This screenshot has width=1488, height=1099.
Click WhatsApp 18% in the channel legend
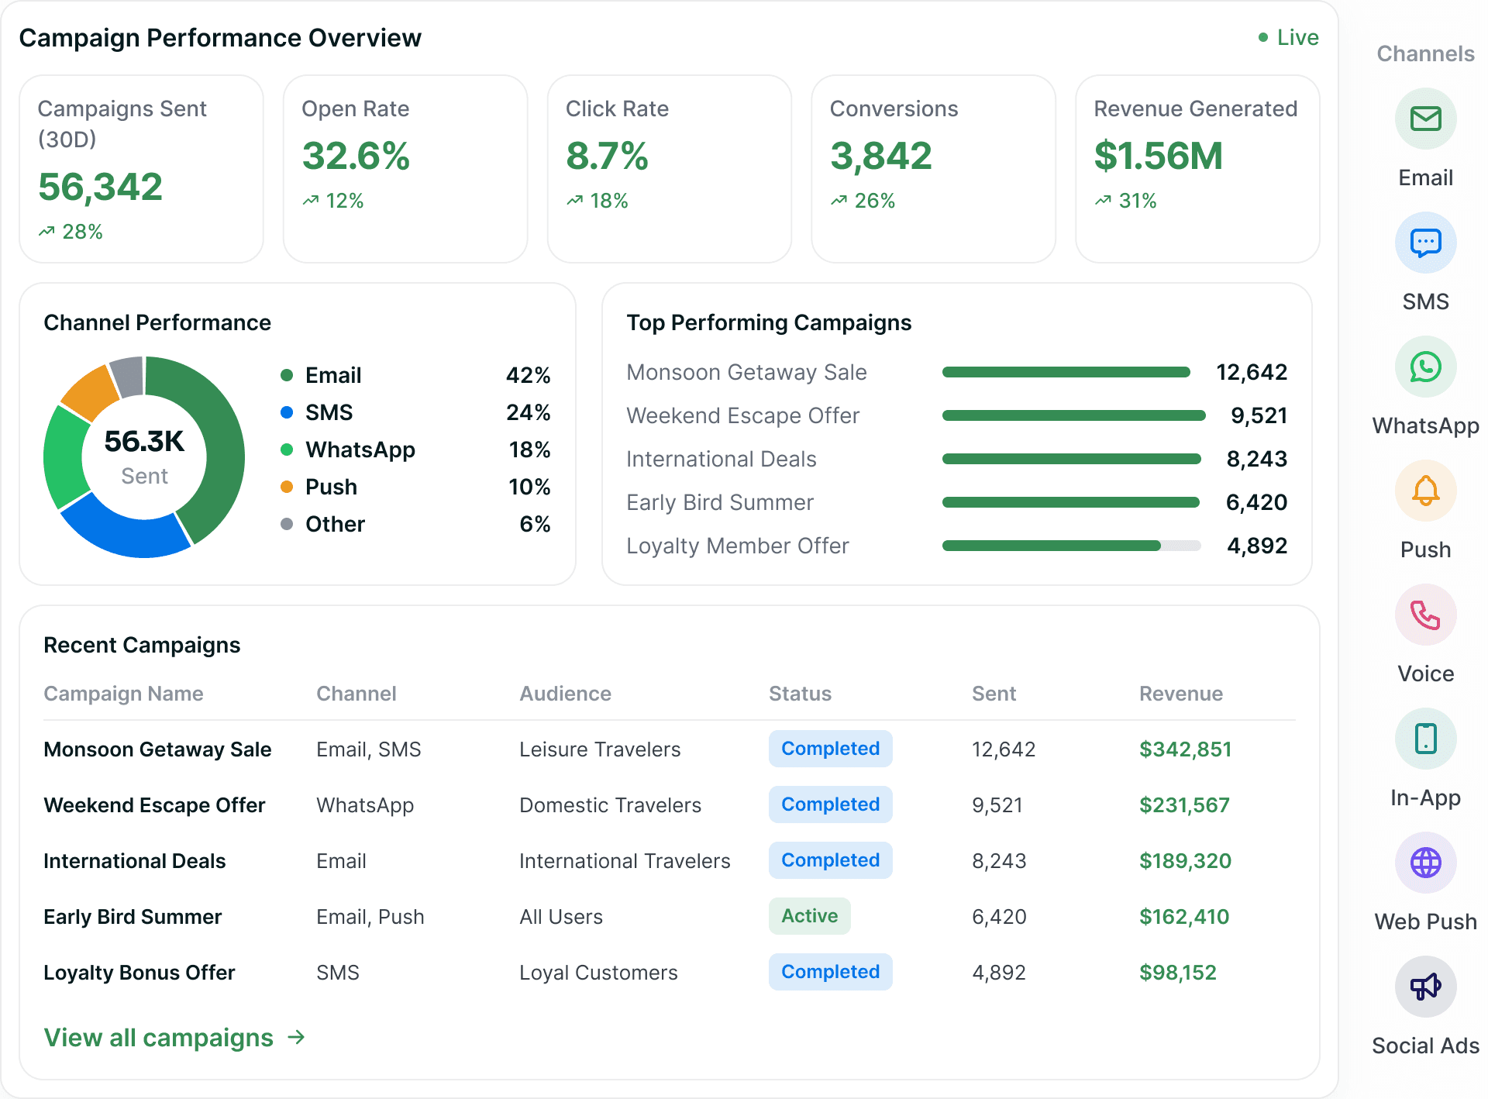pos(415,450)
